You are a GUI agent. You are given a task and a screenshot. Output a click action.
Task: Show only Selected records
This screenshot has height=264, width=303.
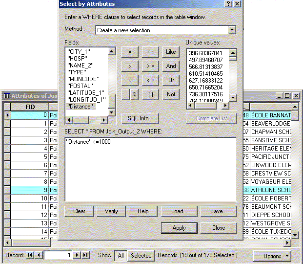pyautogui.click(x=141, y=255)
